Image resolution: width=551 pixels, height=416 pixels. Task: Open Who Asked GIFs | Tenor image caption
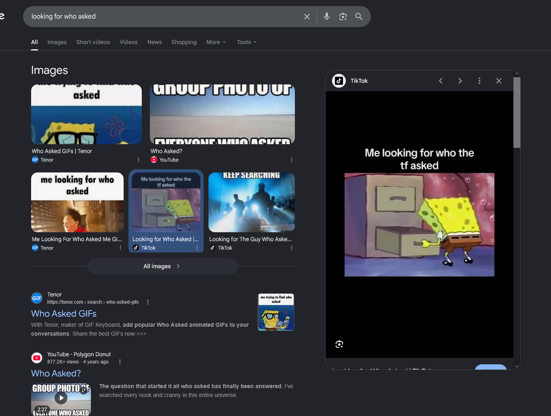[62, 151]
